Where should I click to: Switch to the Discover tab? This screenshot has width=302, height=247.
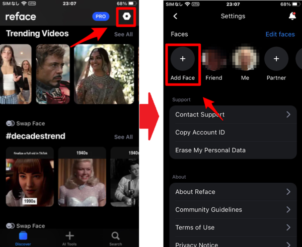(23, 238)
